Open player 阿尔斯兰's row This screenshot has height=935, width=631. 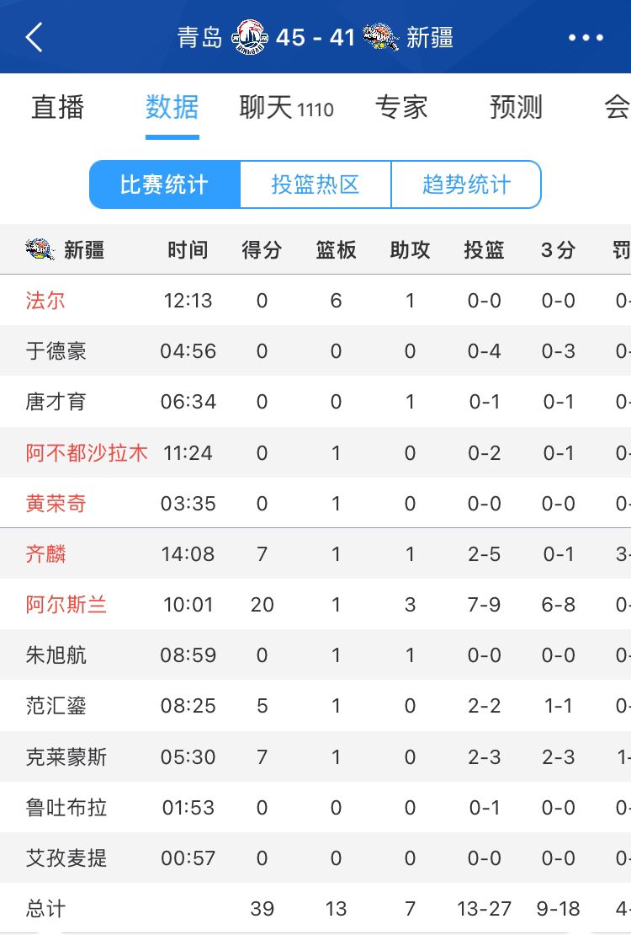coord(315,604)
